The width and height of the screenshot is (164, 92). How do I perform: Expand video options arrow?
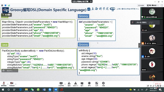(x=16, y=84)
